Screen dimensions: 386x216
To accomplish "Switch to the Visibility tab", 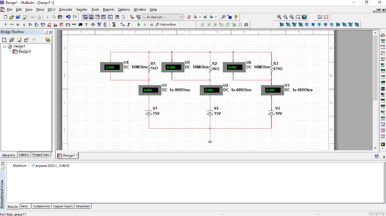I will coord(24,155).
